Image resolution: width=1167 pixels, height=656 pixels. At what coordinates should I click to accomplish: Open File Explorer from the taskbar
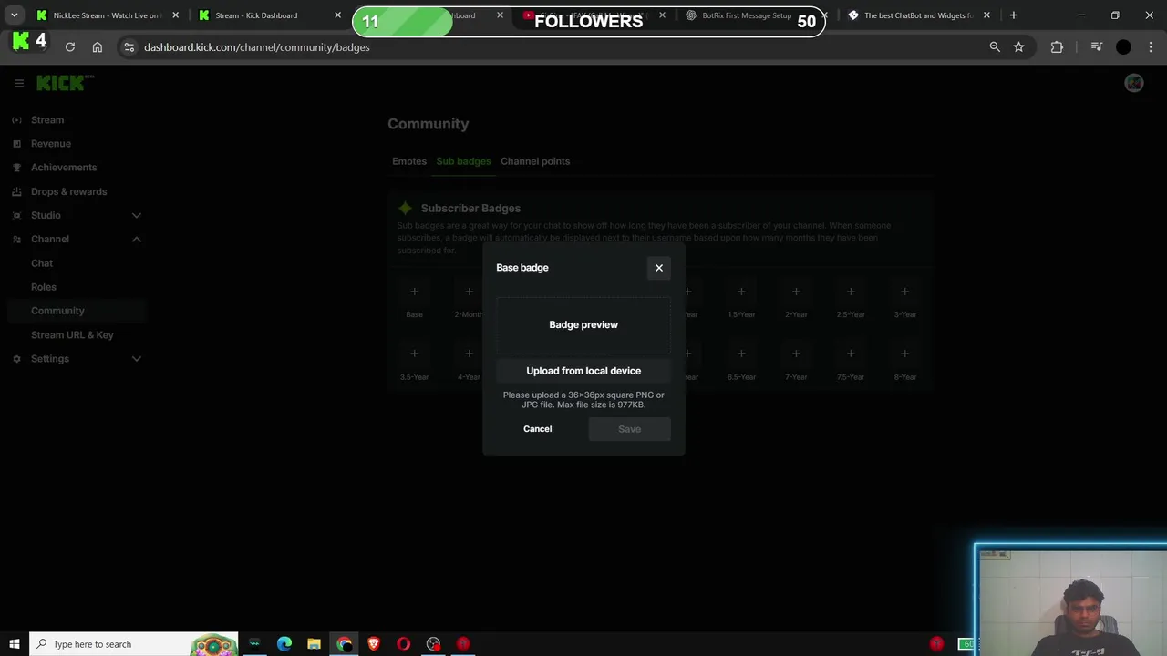(x=314, y=644)
